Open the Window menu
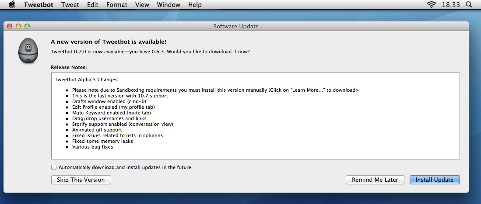The width and height of the screenshot is (481, 204). pos(169,5)
